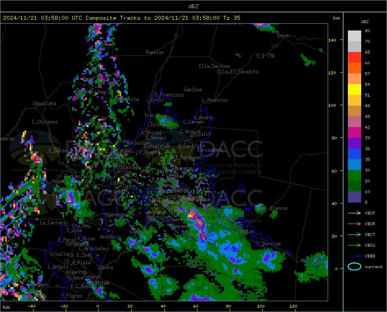387x312 pixels.
Task: Click the 'Agrelo' map label
Action: click(x=115, y=200)
